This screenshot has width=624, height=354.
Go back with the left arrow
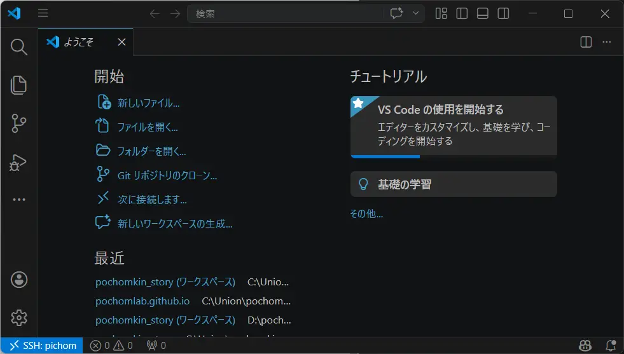click(155, 14)
